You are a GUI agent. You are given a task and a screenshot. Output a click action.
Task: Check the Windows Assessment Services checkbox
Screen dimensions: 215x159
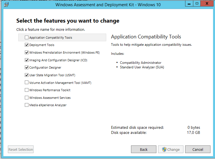click(x=26, y=97)
